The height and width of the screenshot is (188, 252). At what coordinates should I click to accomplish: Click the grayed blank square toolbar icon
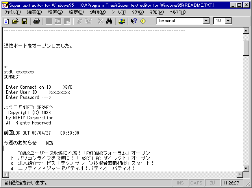(49, 21)
